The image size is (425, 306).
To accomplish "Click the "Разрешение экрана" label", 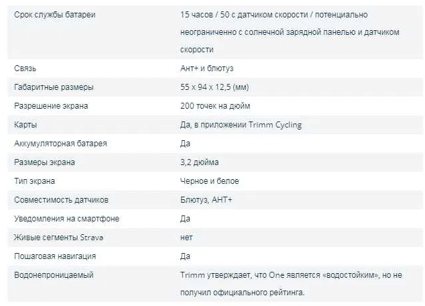I will tap(51, 106).
